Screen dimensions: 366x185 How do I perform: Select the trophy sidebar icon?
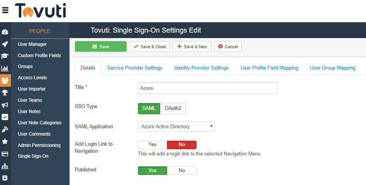pyautogui.click(x=5, y=92)
